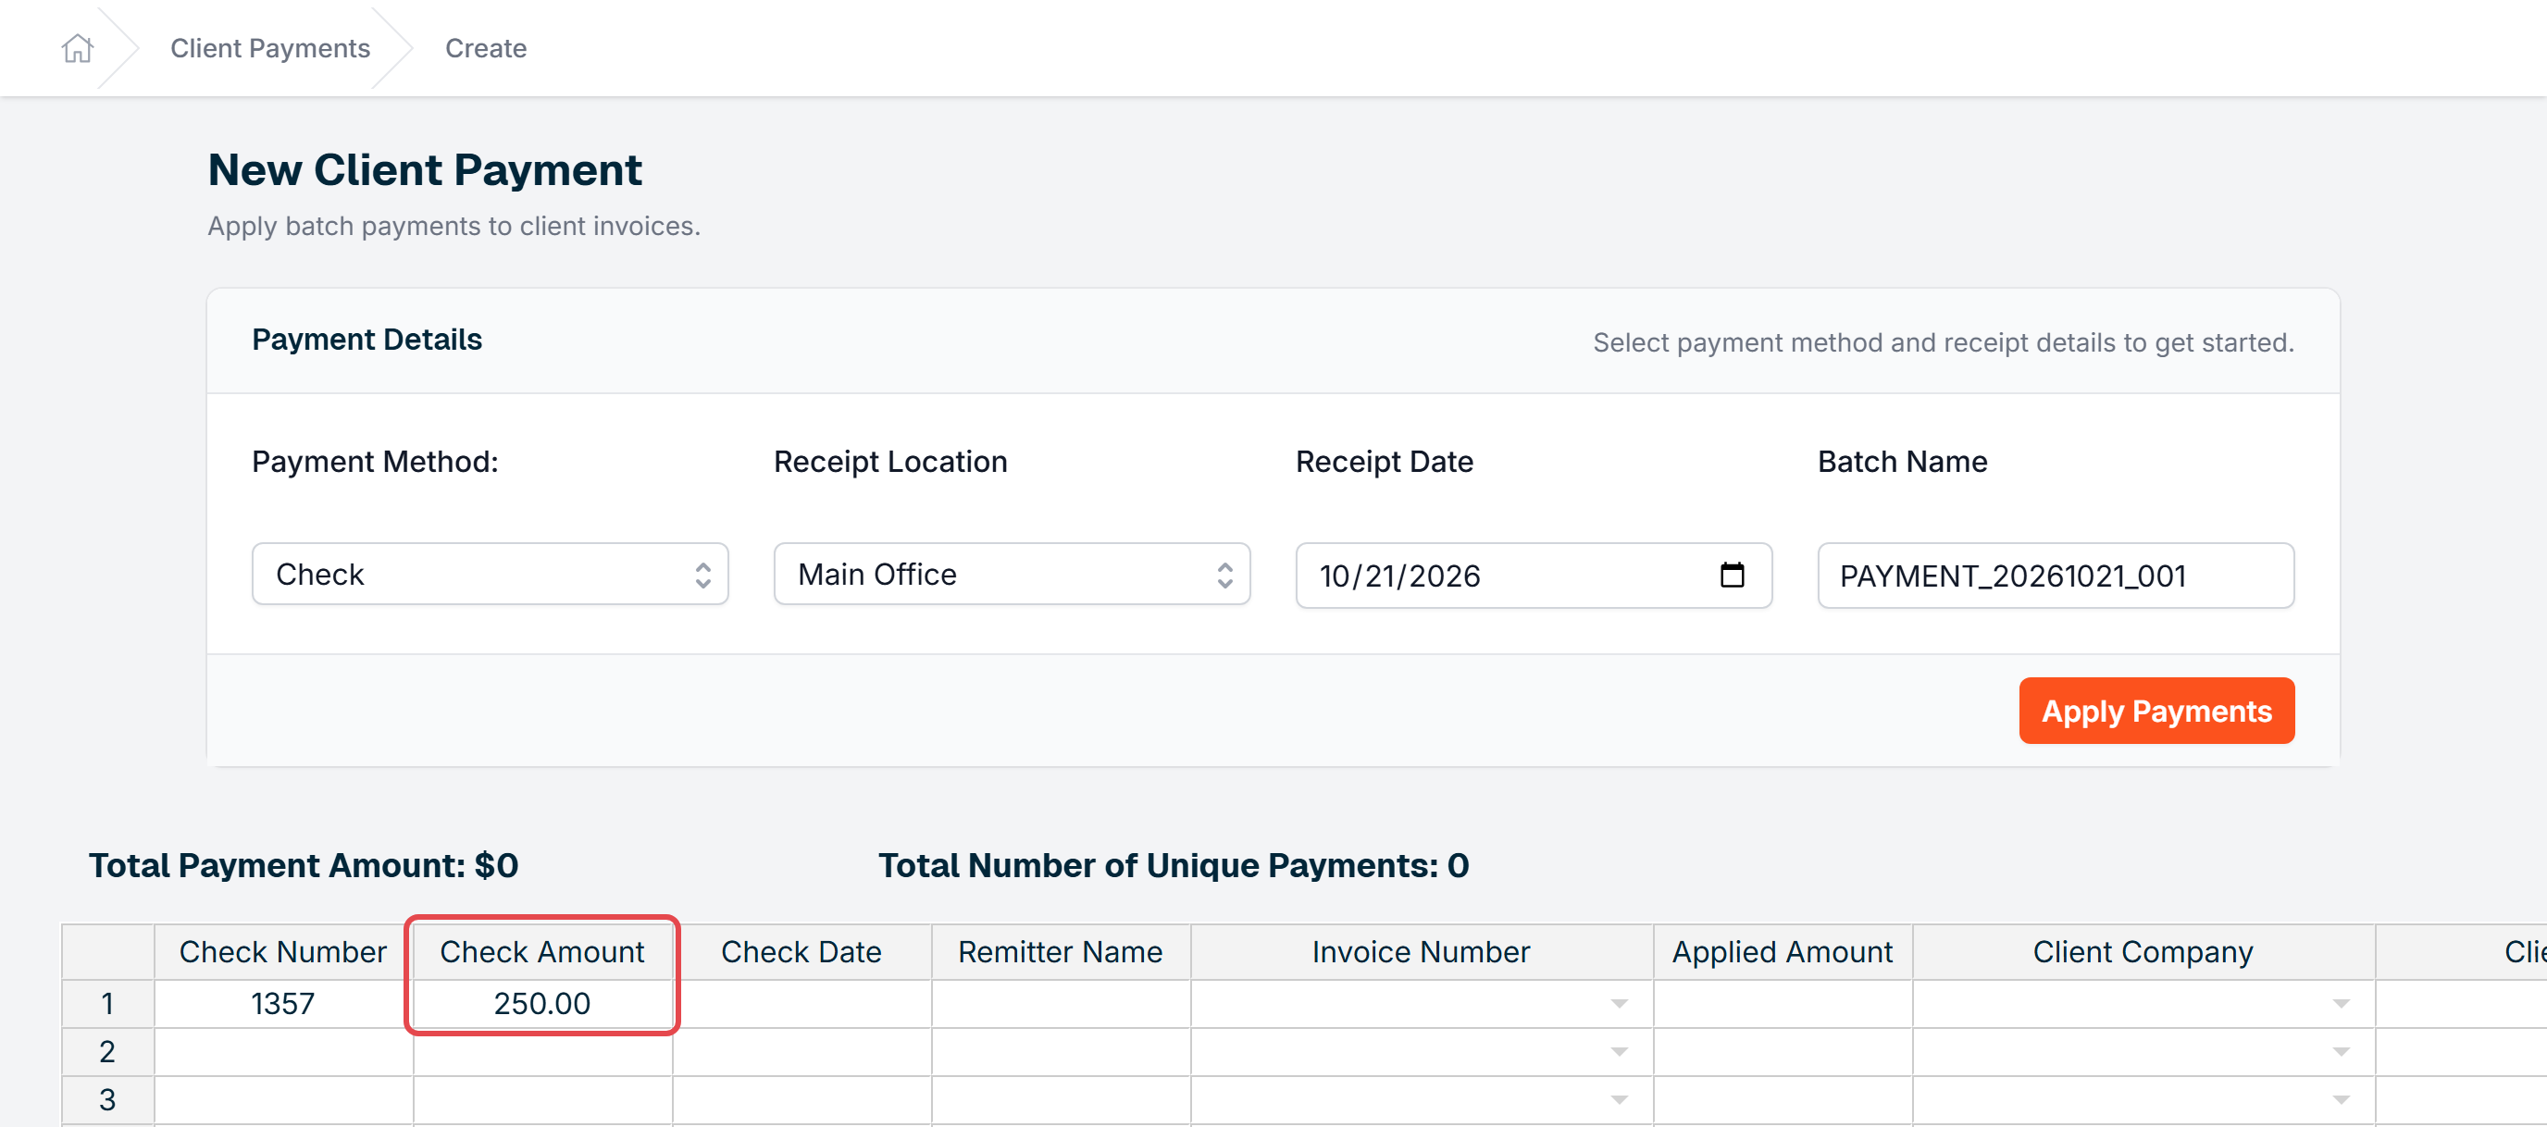Expand Client Company dropdown in row 3
This screenshot has height=1127, width=2547.
tap(2341, 1100)
